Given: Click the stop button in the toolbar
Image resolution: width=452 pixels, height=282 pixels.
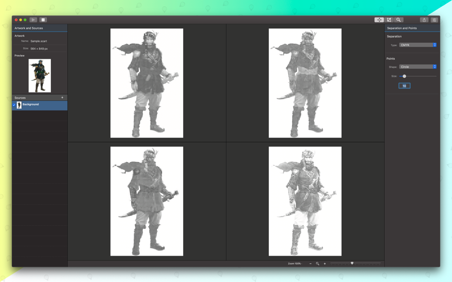Looking at the screenshot, I should [43, 20].
